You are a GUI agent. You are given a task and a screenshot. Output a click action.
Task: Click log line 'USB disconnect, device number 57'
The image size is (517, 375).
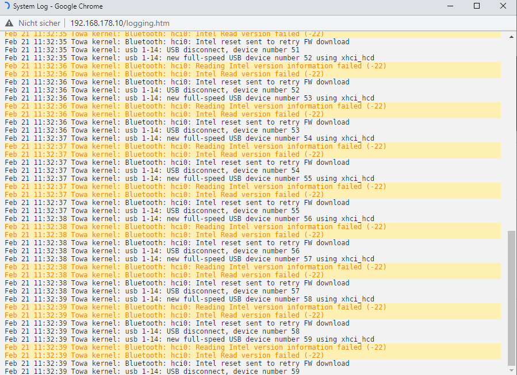click(152, 291)
